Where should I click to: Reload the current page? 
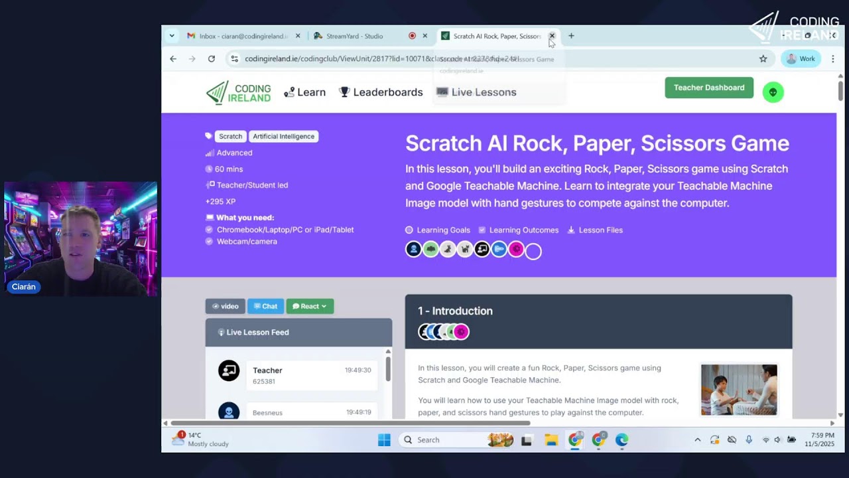(x=212, y=58)
